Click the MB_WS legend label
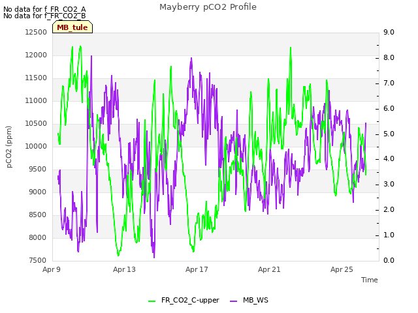The height and width of the screenshot is (313, 418). pos(255,301)
